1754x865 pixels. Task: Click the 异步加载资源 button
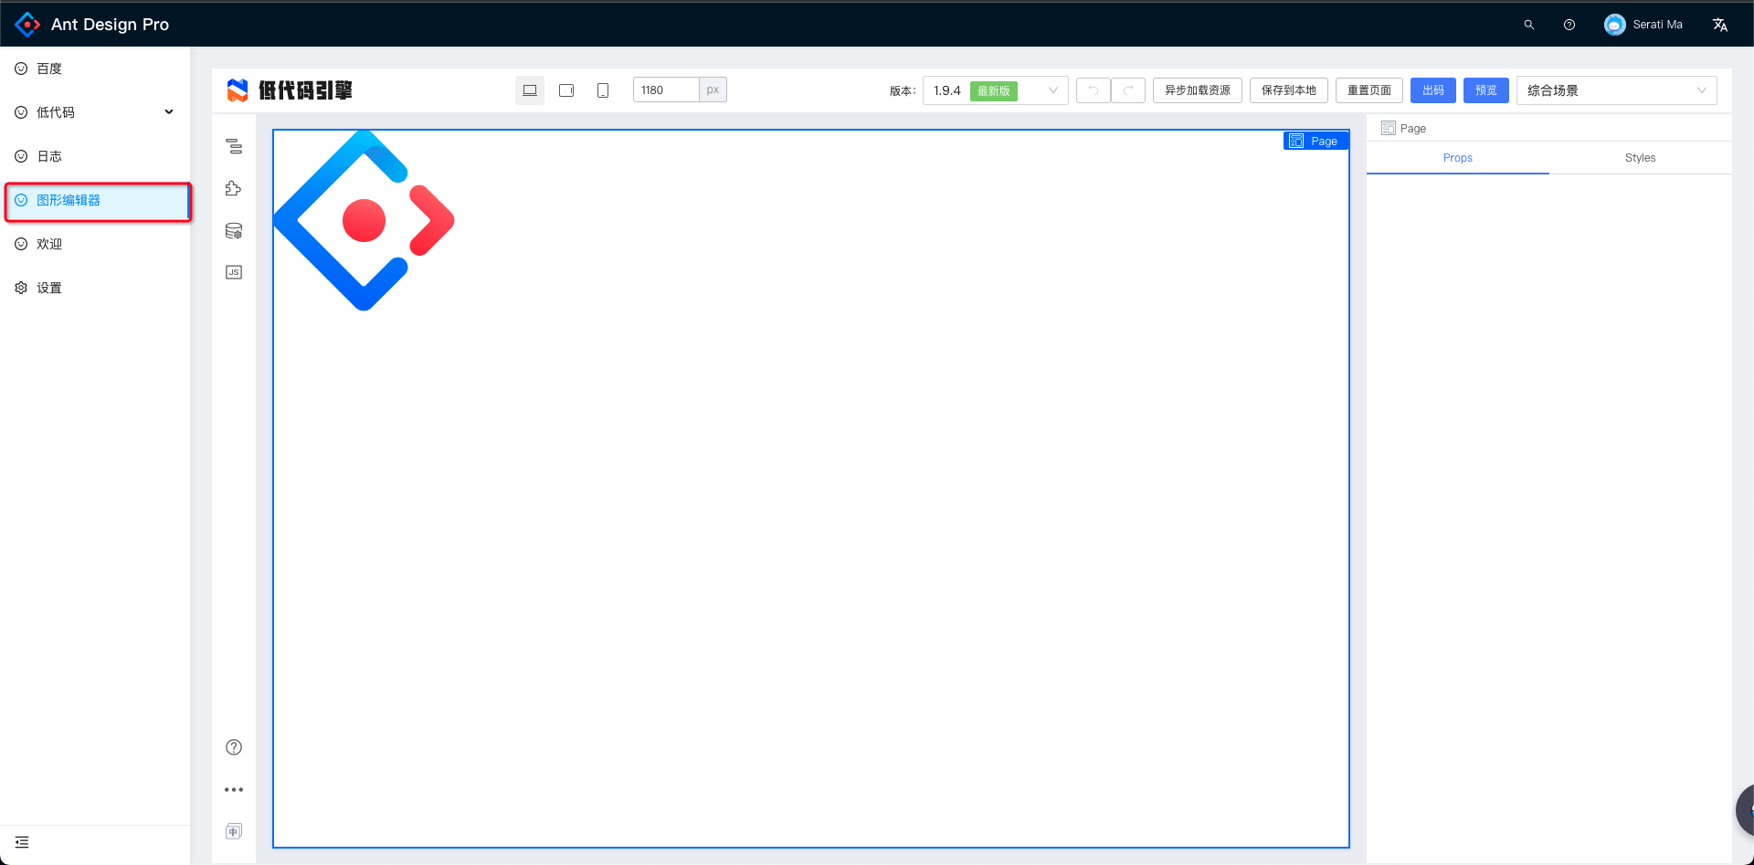click(x=1198, y=90)
